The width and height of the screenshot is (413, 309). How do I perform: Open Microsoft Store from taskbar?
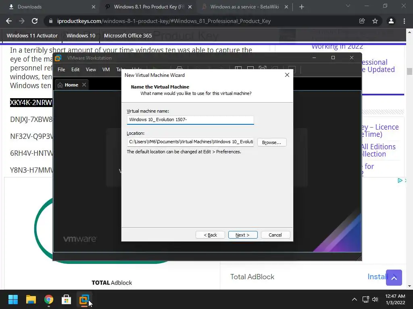[67, 299]
